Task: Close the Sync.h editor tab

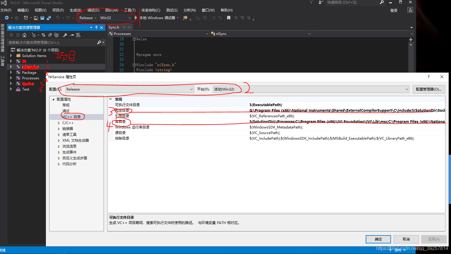Action: click(129, 27)
